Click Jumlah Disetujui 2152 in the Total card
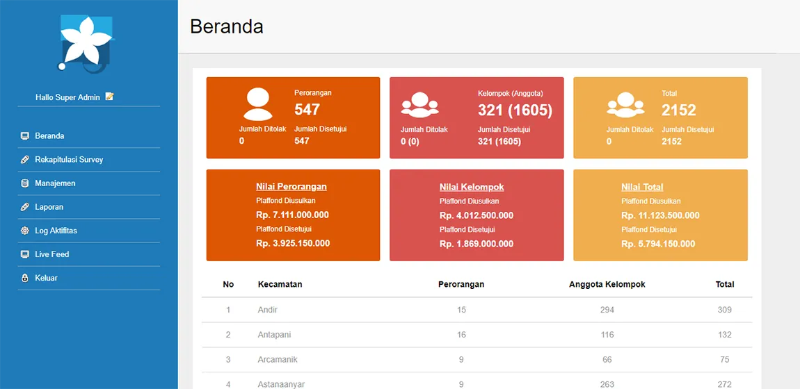The height and width of the screenshot is (389, 800). point(671,142)
